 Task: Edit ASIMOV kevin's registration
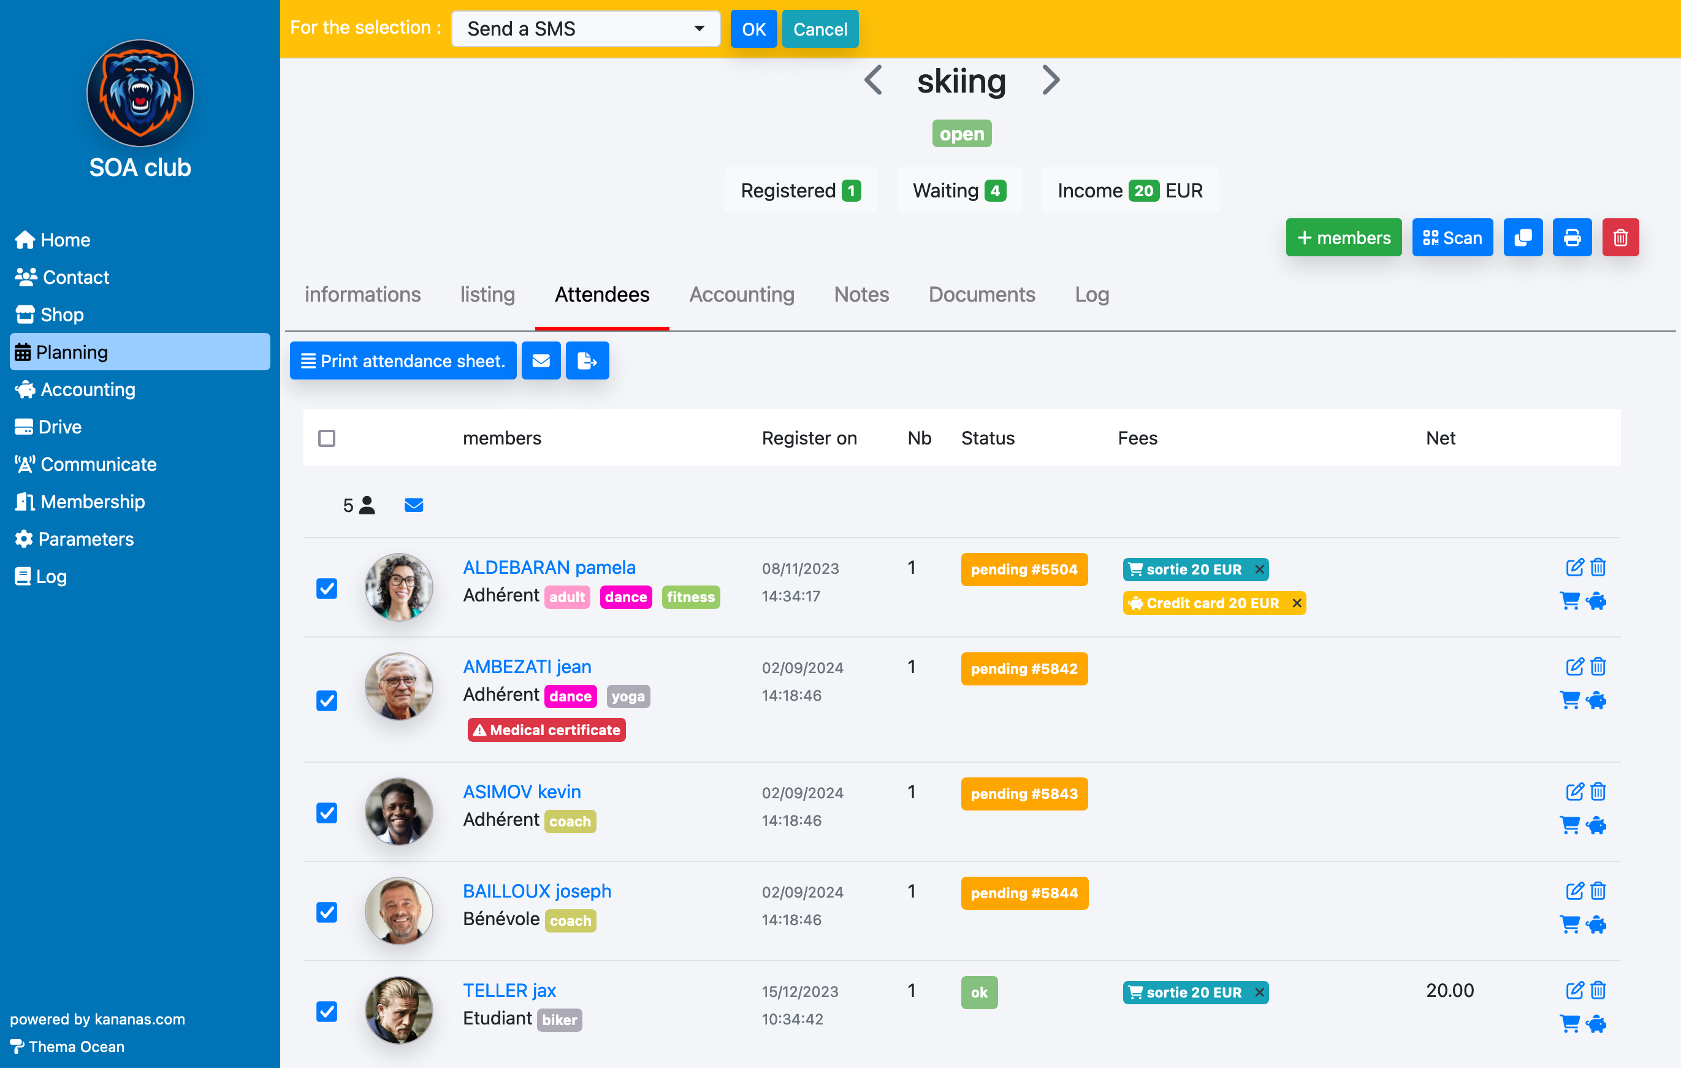click(1574, 791)
